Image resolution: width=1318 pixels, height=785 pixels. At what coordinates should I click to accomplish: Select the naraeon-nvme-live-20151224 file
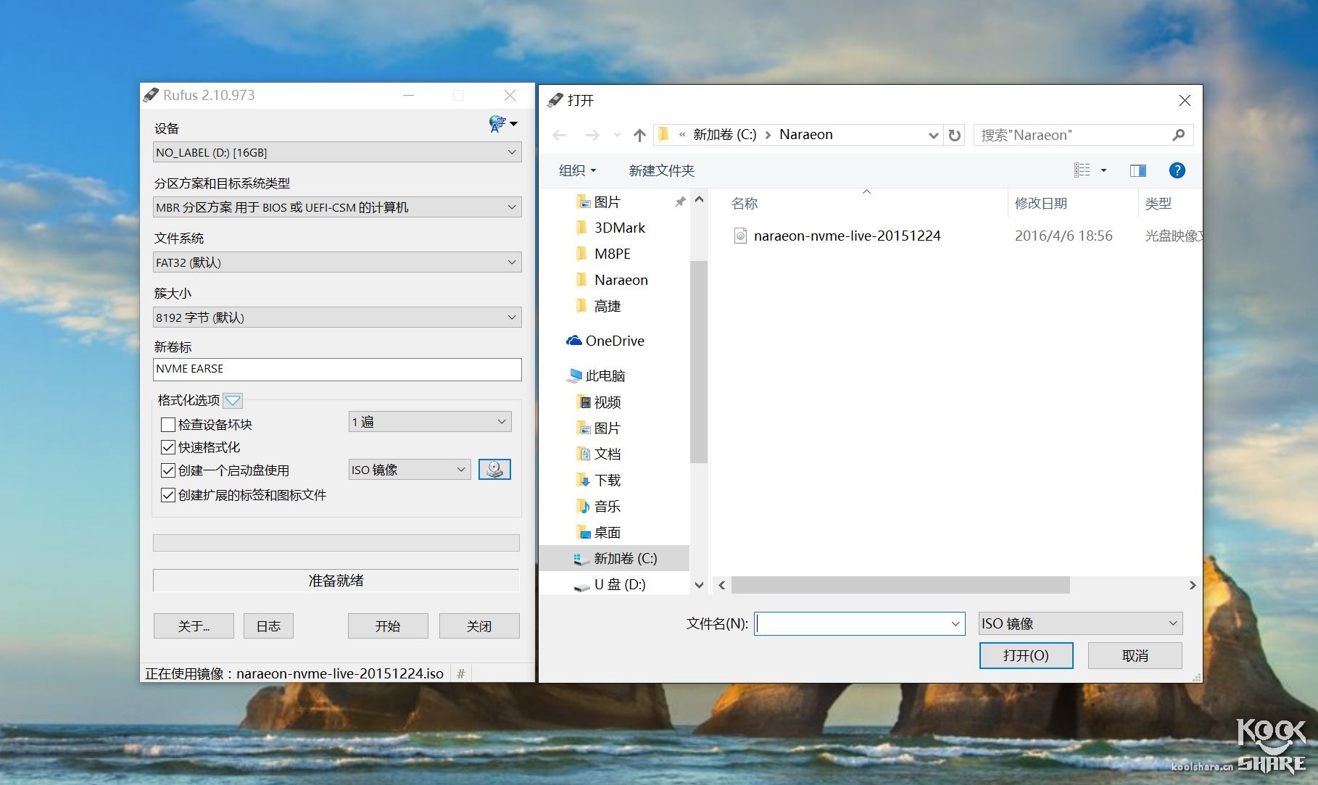(847, 235)
